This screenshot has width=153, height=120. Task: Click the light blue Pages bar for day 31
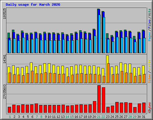144,46
